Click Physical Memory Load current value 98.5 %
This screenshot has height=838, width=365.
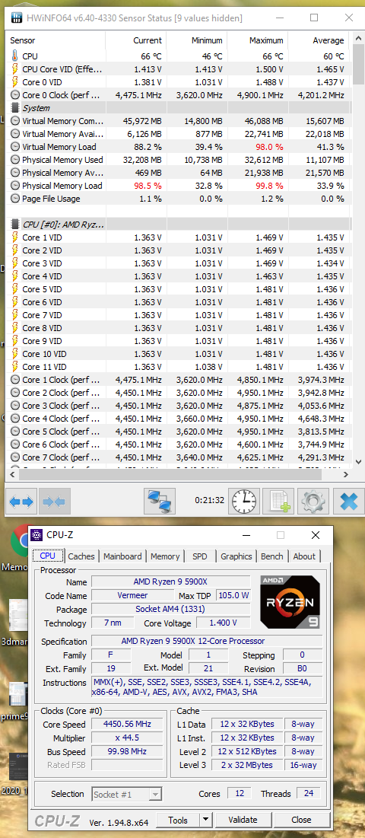tap(149, 186)
